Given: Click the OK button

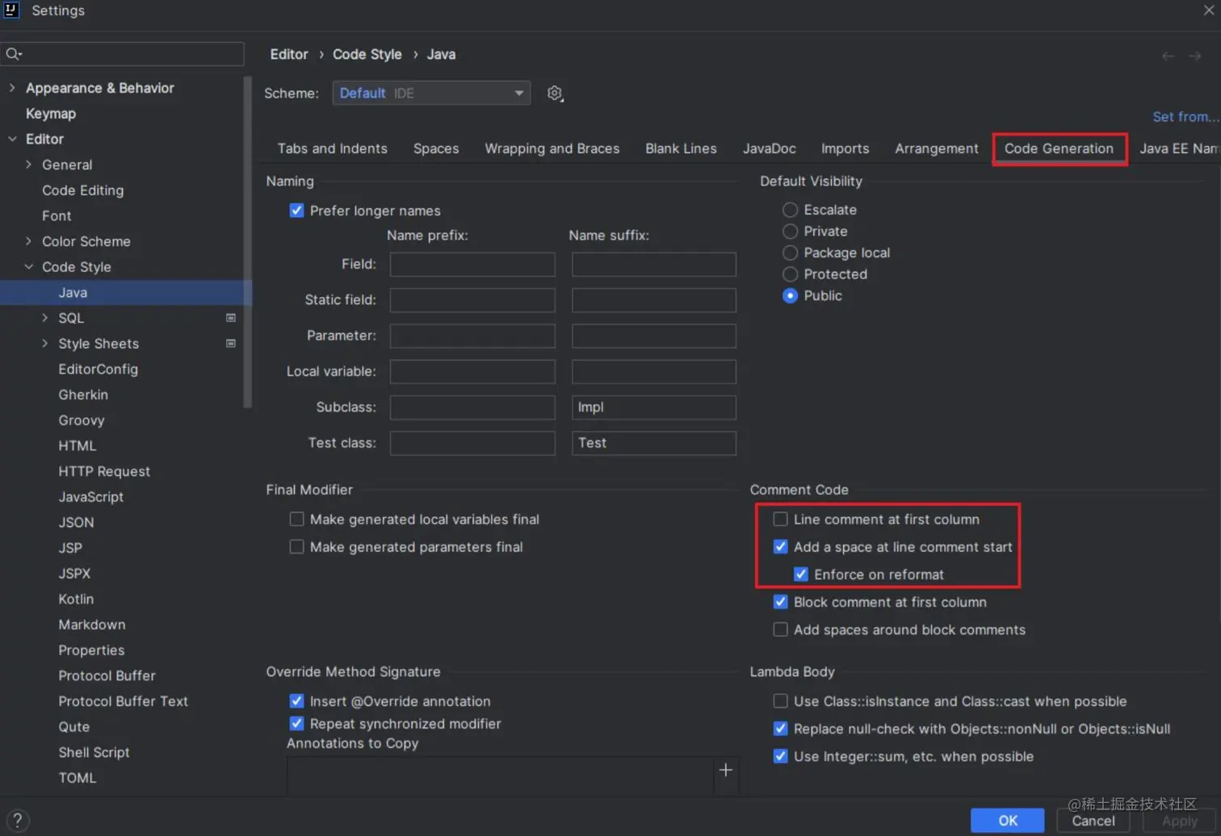Looking at the screenshot, I should pos(1007,821).
